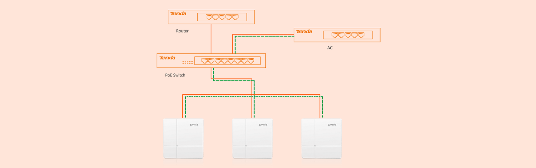Select the AC text label
This screenshot has width=536, height=168.
pos(330,48)
